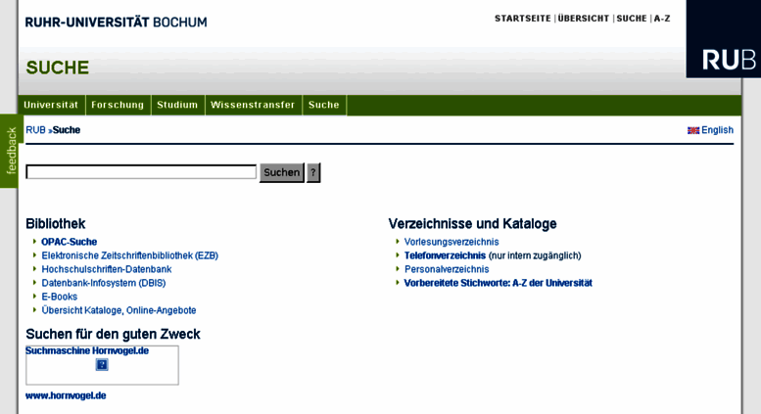Select the Studium navigation tab

[x=177, y=105]
